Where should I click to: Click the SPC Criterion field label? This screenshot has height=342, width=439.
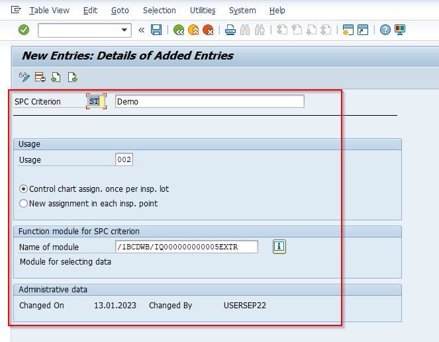tap(38, 101)
